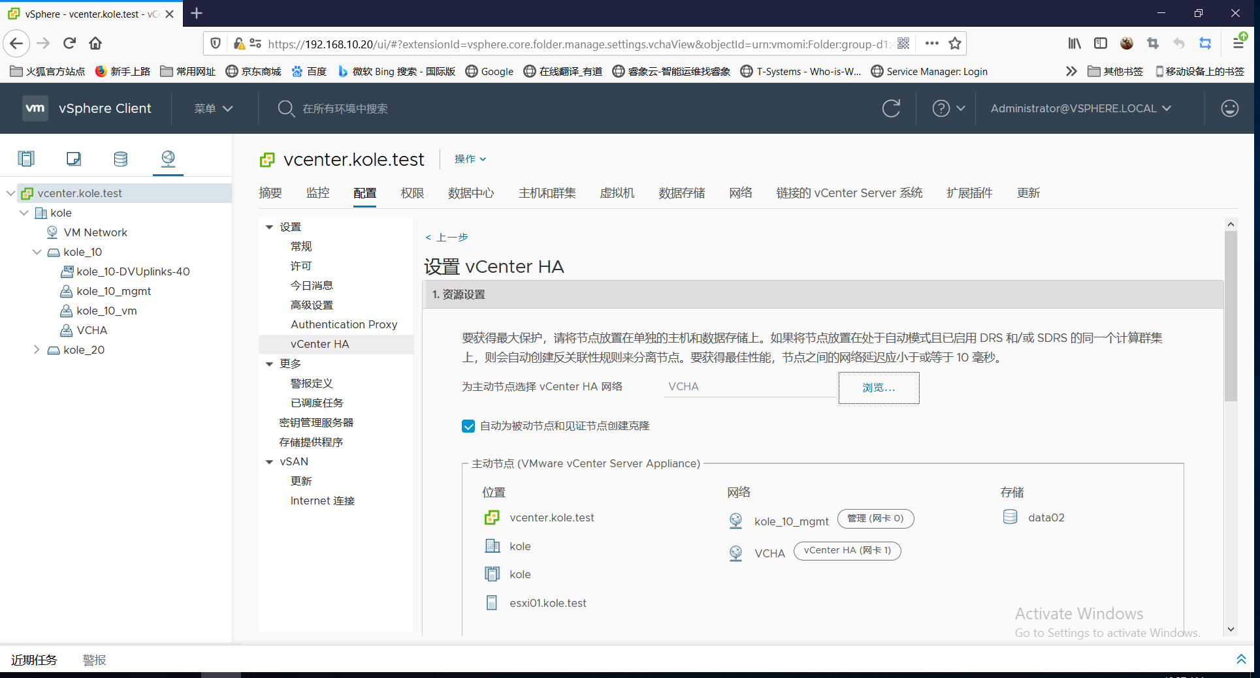
Task: Click the 浏览 button to choose vCenter HA network
Action: point(878,387)
